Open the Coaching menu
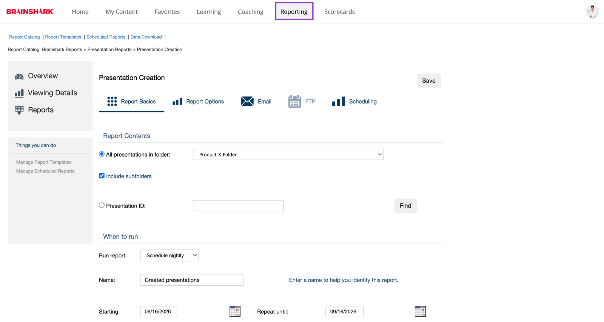Viewport: 604px width, 322px height. click(251, 12)
